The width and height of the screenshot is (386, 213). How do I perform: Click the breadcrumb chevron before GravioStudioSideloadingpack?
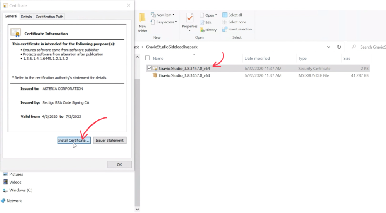(142, 47)
